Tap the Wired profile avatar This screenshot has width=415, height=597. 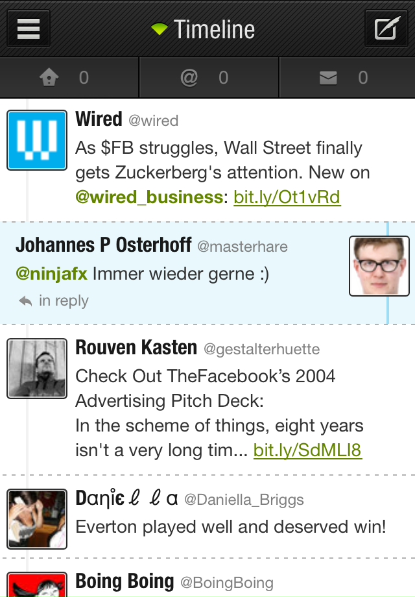pos(37,140)
